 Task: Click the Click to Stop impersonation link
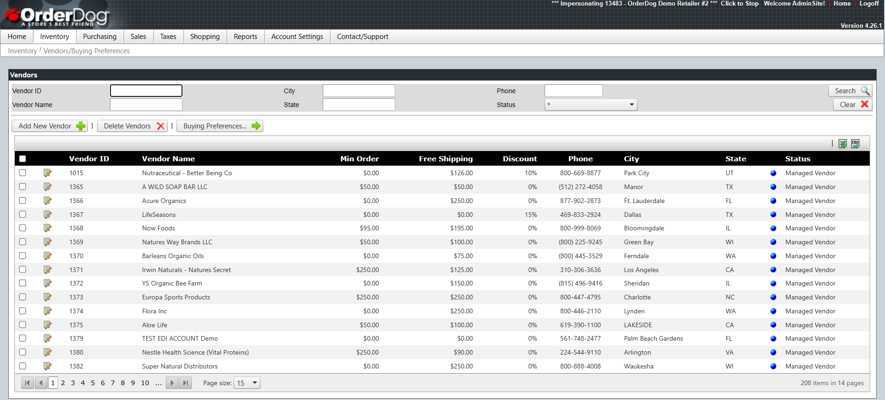pos(740,4)
